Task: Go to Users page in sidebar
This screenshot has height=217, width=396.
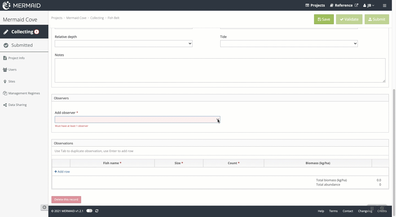Action: (x=12, y=70)
